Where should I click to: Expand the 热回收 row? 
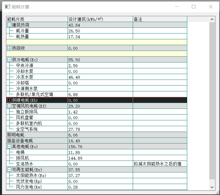(x=9, y=48)
